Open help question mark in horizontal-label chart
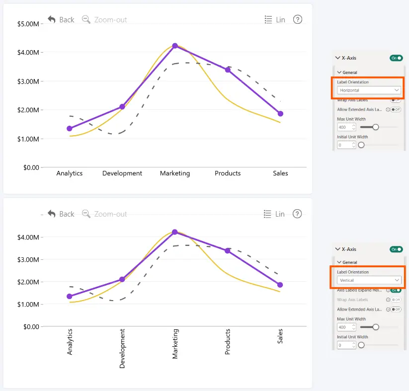 298,19
